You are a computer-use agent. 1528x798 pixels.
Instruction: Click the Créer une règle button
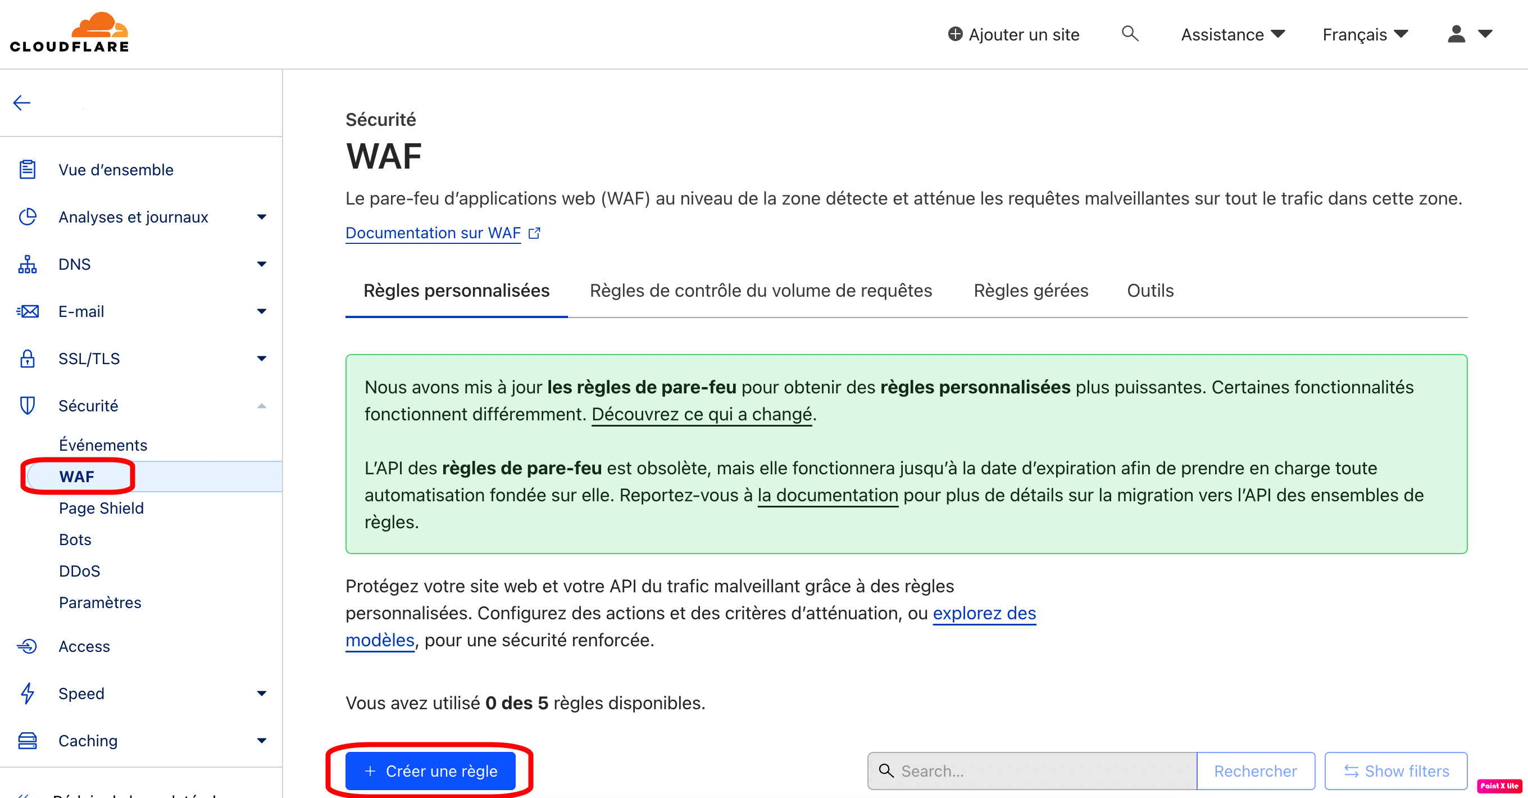point(430,770)
